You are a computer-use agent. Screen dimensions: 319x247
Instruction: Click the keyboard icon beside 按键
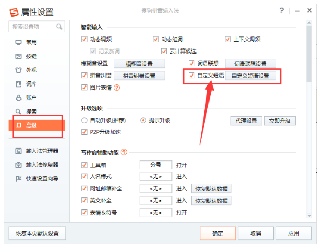[x=18, y=56]
